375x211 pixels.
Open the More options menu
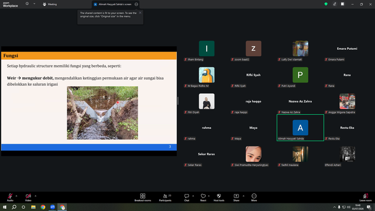(254, 198)
